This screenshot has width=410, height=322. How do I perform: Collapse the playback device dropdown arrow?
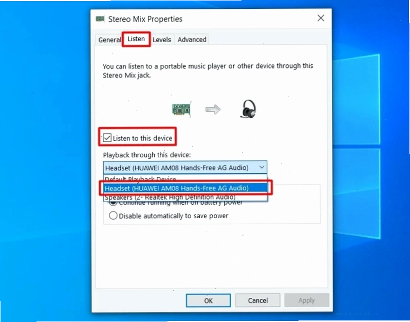coord(262,167)
